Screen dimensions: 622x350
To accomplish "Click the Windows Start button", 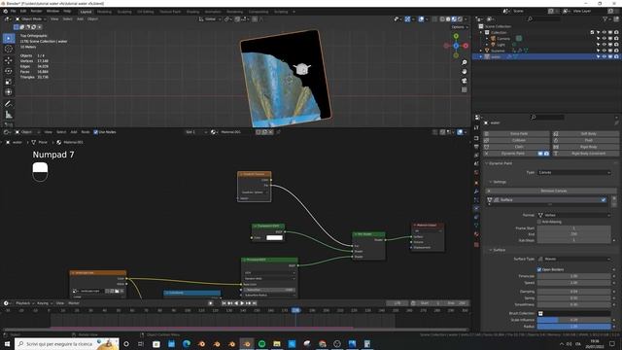I will click(x=7, y=343).
